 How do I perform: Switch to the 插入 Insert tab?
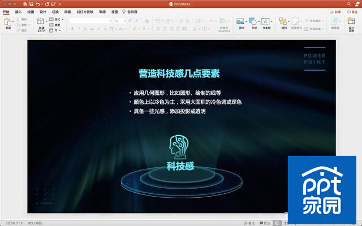click(x=18, y=12)
